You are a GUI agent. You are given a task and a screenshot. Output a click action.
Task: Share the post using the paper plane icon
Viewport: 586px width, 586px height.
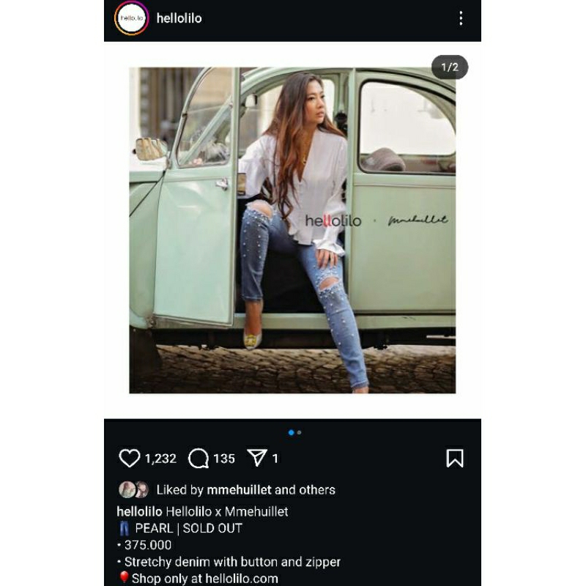pos(256,459)
